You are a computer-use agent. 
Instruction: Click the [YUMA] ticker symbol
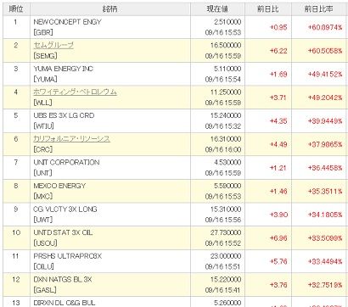(x=45, y=80)
